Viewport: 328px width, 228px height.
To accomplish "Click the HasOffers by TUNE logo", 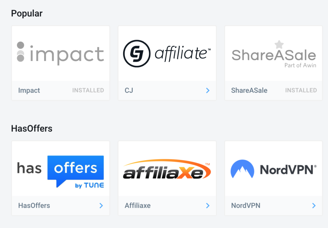I will click(x=61, y=172).
